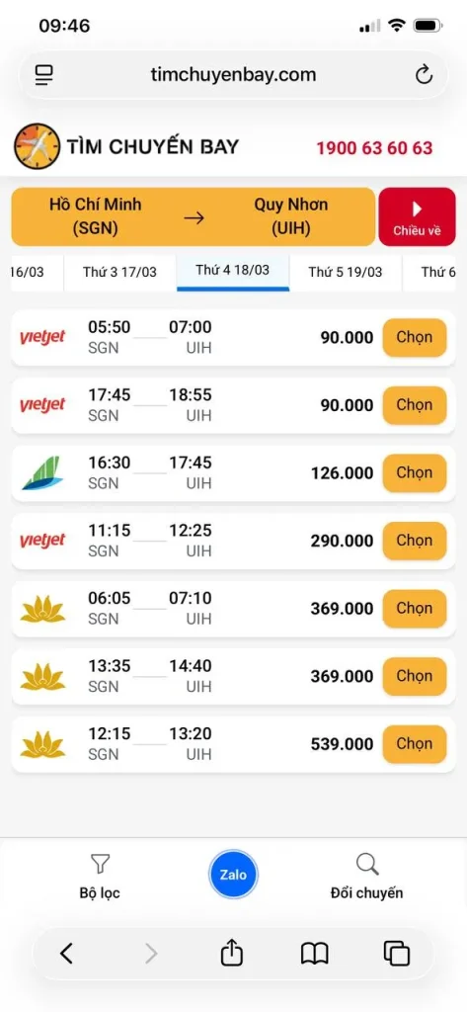
Task: Tap the red Chiều về return button
Action: coord(417,216)
